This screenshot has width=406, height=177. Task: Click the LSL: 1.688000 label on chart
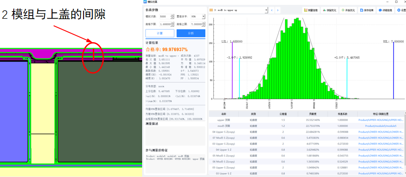pos(232,41)
